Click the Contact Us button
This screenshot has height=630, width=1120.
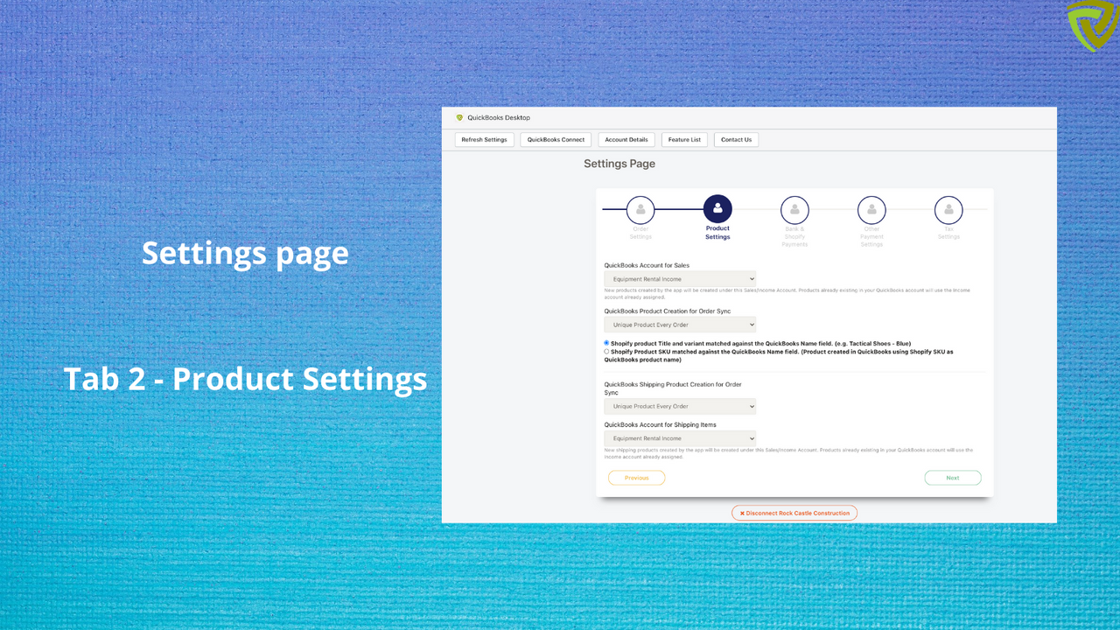tap(736, 140)
